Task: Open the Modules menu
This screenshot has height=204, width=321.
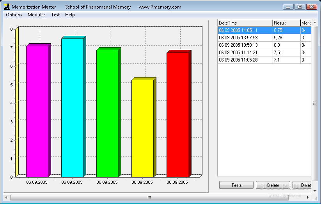Action: pyautogui.click(x=37, y=15)
